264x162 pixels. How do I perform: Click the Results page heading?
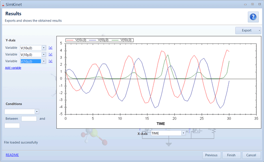click(x=13, y=14)
